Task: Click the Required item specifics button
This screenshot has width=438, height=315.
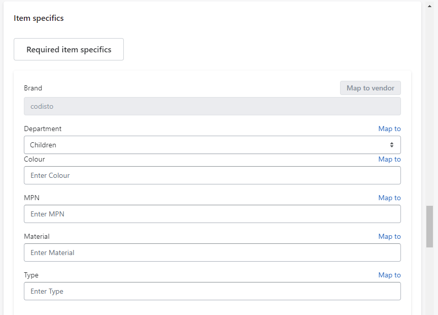Action: (x=69, y=49)
